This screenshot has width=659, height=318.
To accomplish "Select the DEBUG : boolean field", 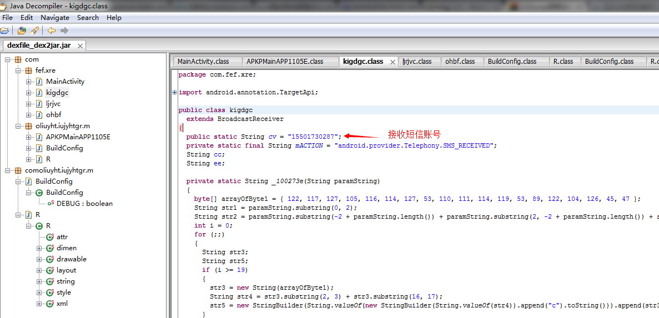I will 84,204.
